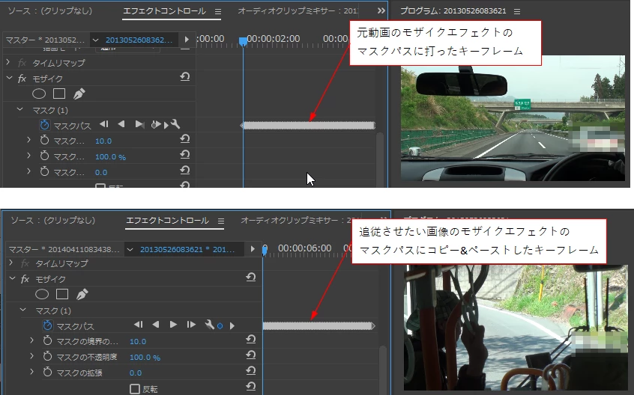Enable 反転 checkbox in lower panel
The width and height of the screenshot is (634, 395).
tap(135, 389)
